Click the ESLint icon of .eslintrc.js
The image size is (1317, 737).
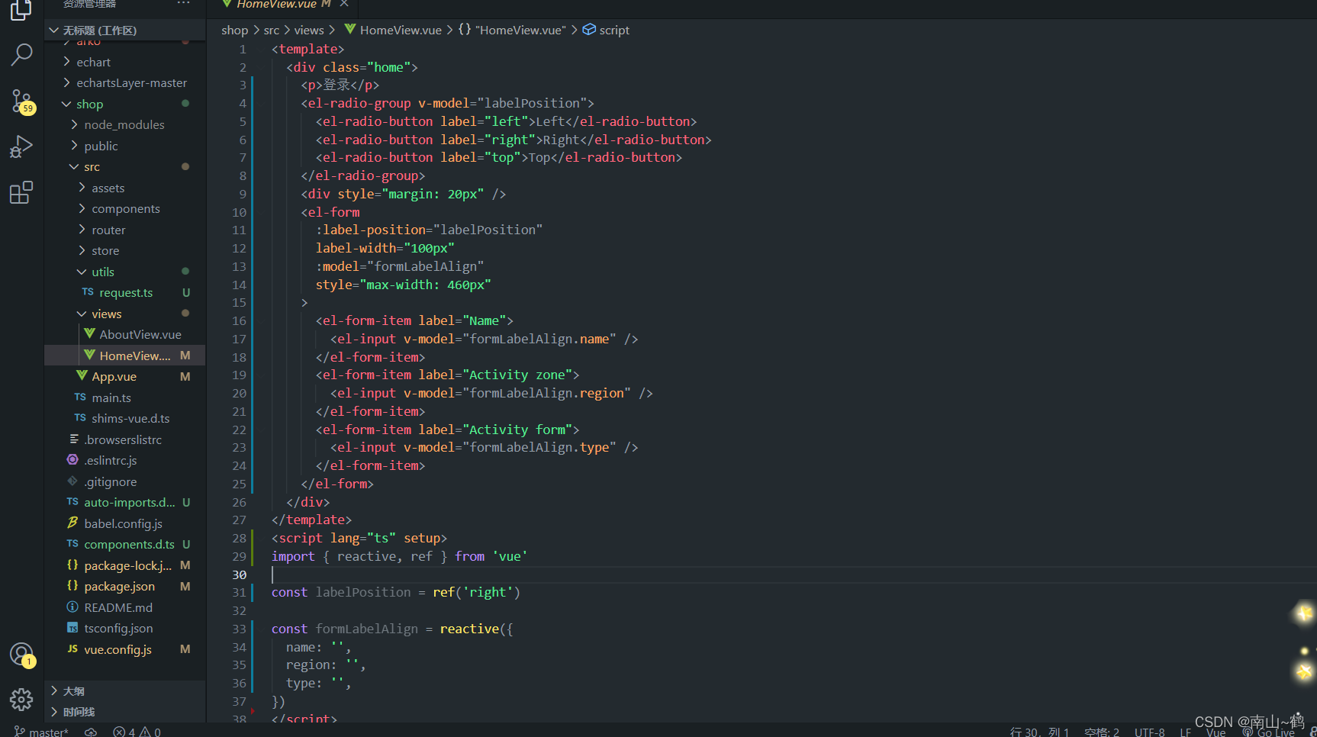(x=72, y=460)
